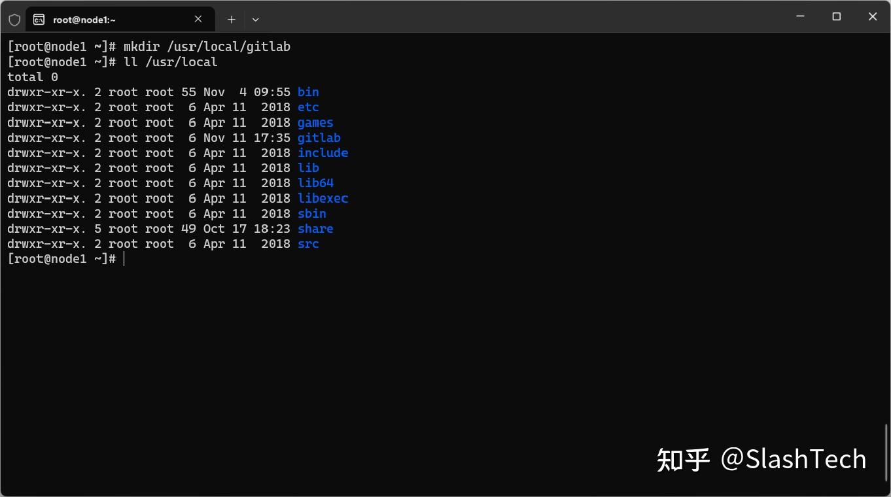
Task: Close the root@node1 tab with its X
Action: click(x=198, y=19)
